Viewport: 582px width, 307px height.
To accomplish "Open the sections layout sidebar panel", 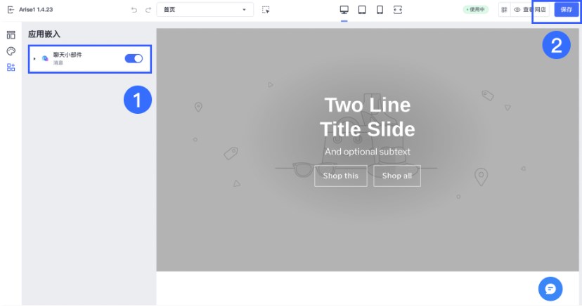I will click(11, 35).
